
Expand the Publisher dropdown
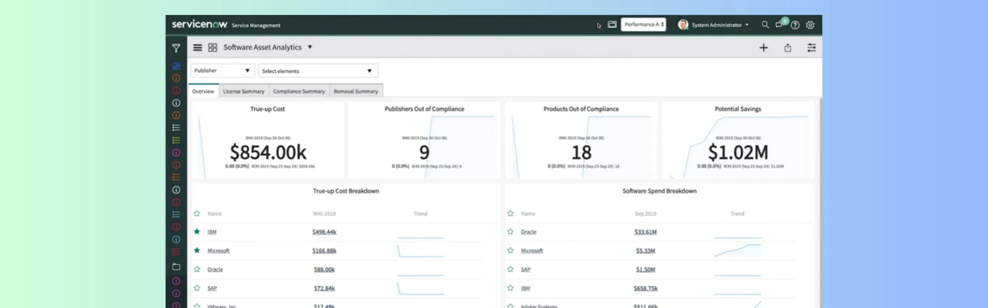point(222,71)
